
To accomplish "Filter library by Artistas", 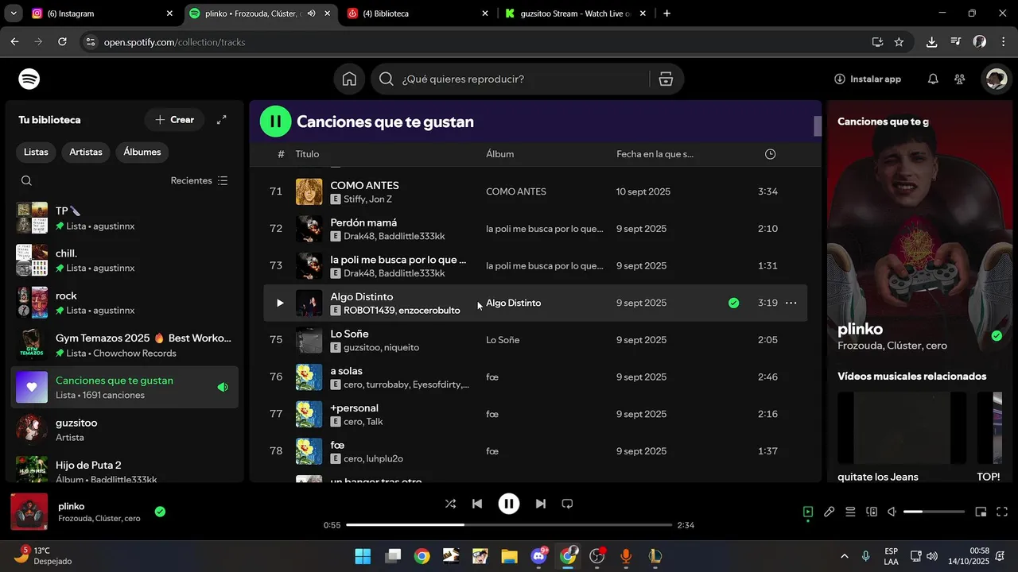I will click(86, 152).
